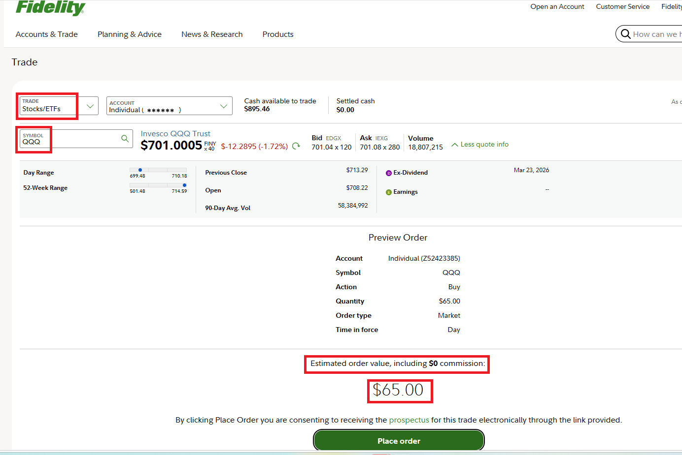The height and width of the screenshot is (455, 682).
Task: Open the News & Research menu
Action: (x=212, y=34)
